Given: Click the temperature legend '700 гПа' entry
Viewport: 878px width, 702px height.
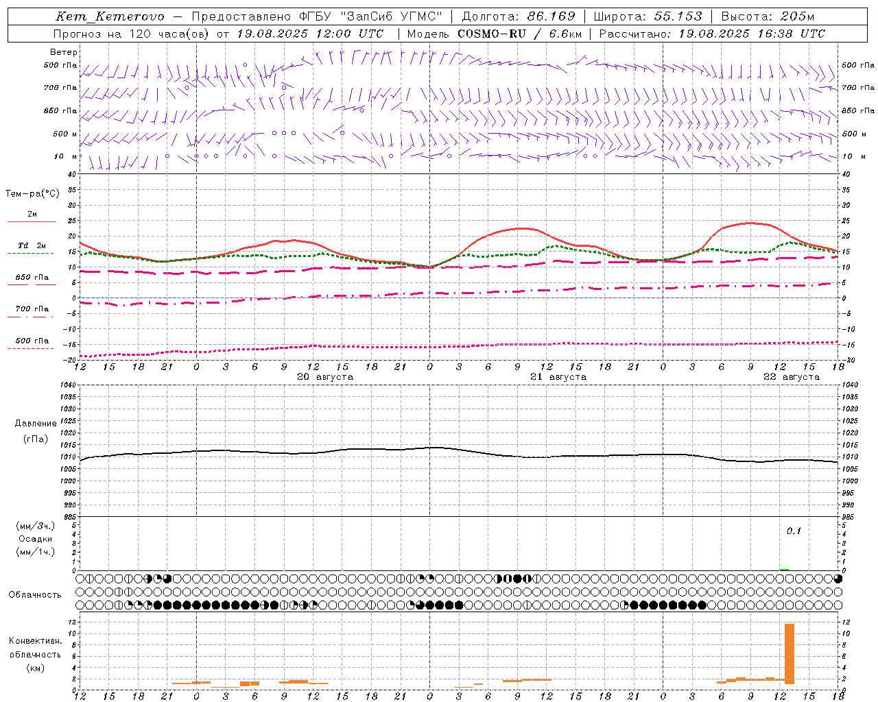Looking at the screenshot, I should point(32,309).
